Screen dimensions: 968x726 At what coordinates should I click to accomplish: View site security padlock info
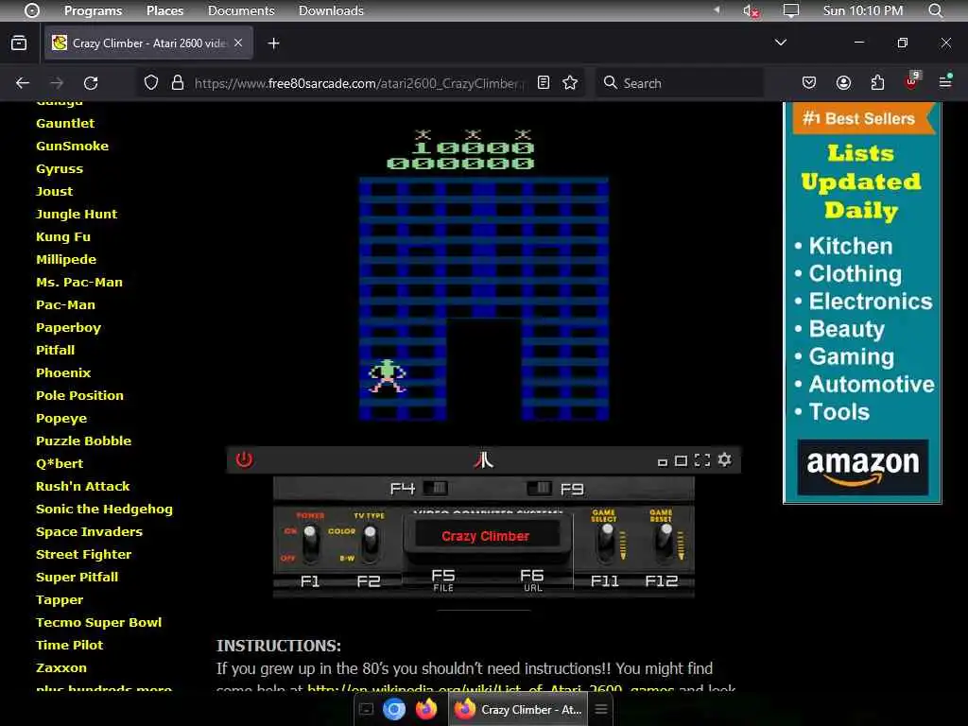(x=178, y=83)
